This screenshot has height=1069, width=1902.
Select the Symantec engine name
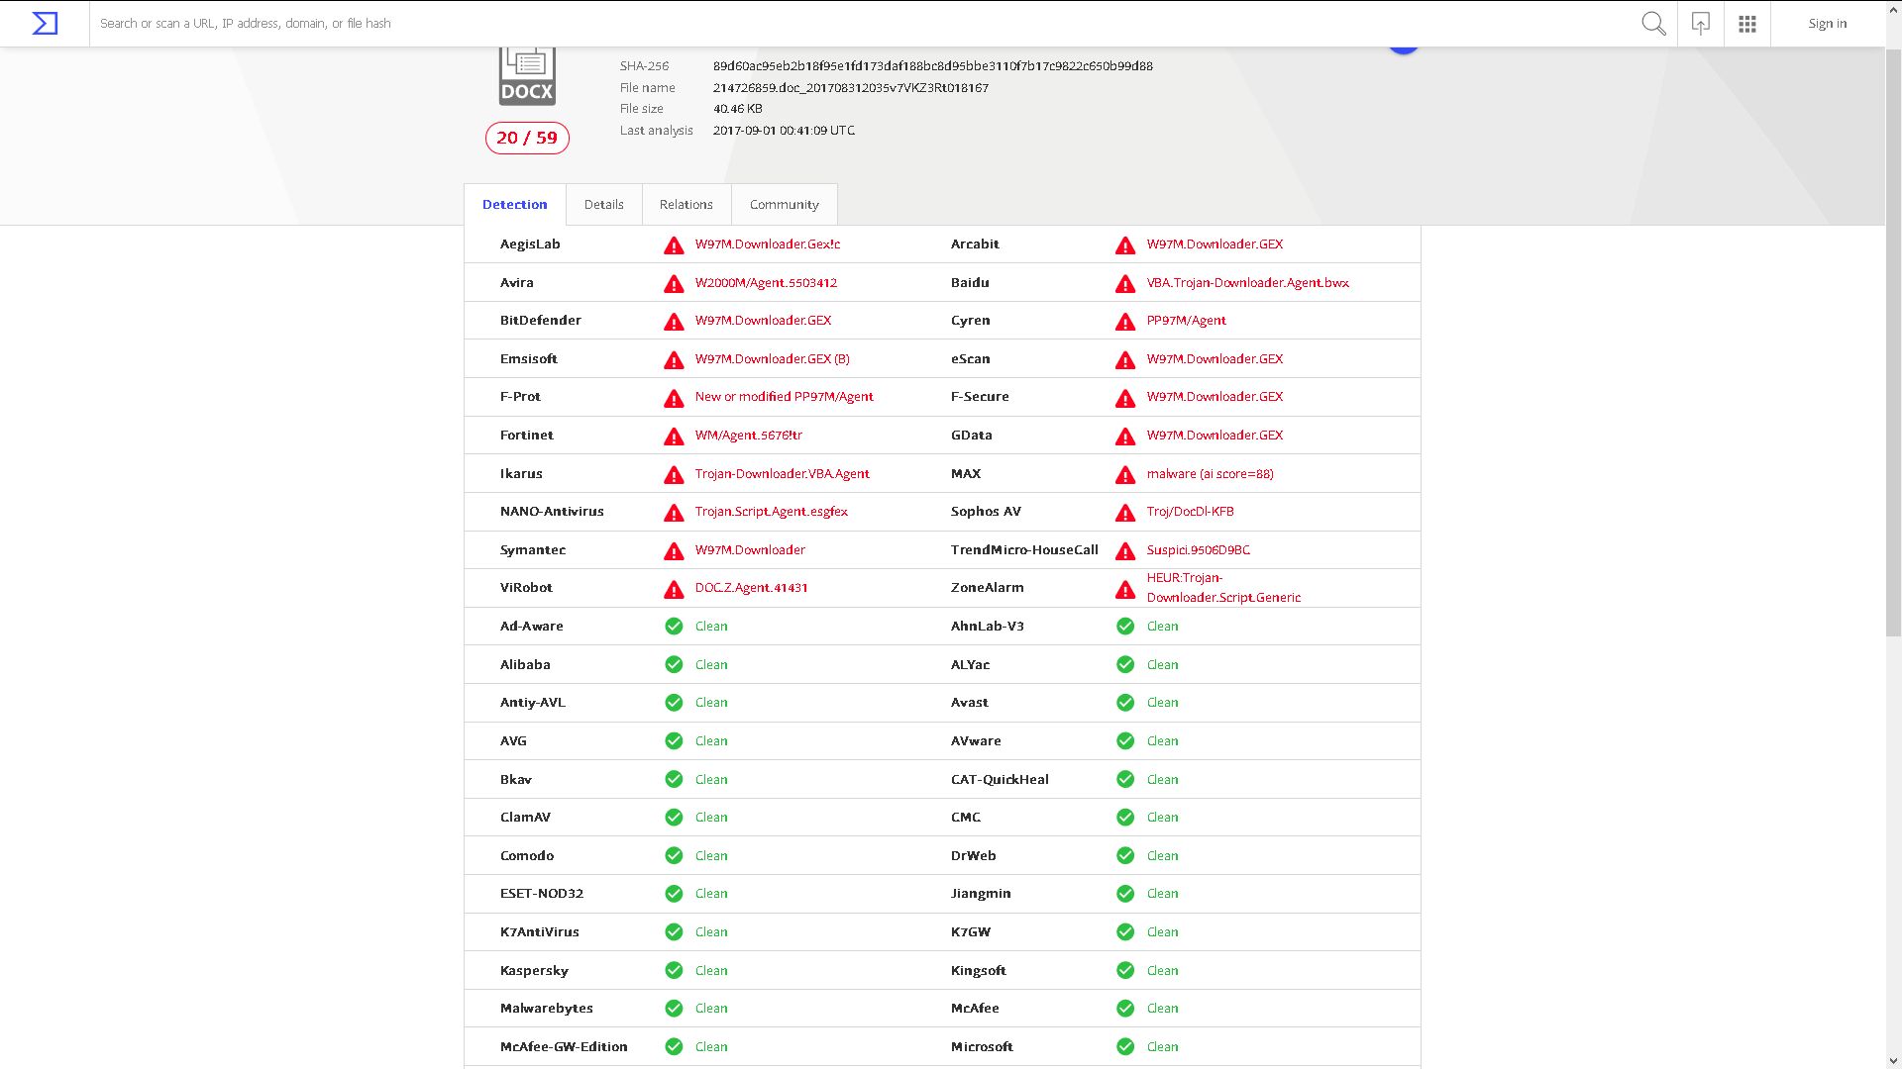pyautogui.click(x=533, y=550)
